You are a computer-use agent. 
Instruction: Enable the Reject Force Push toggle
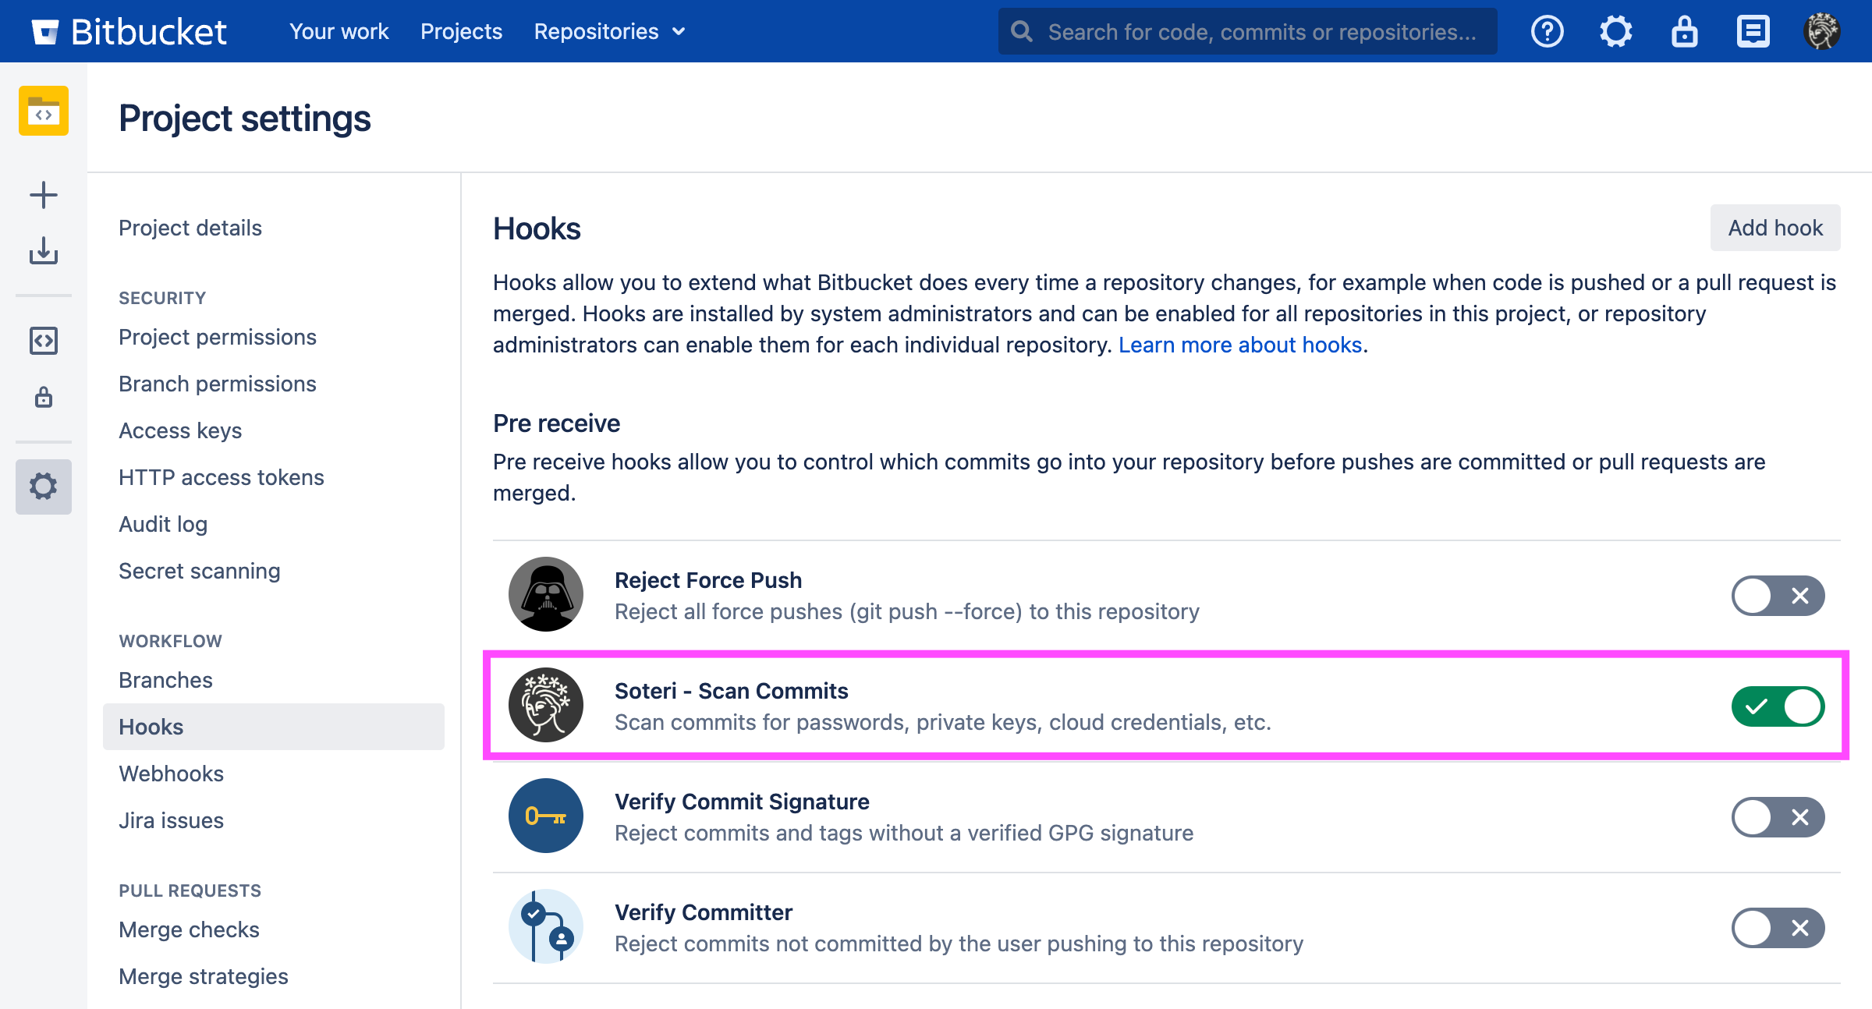point(1778,596)
